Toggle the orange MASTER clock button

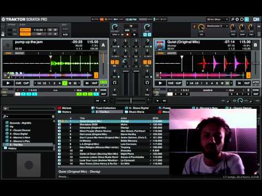[25, 30]
